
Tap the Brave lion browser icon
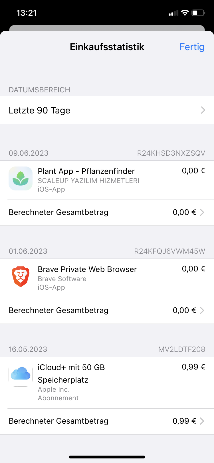click(x=21, y=277)
